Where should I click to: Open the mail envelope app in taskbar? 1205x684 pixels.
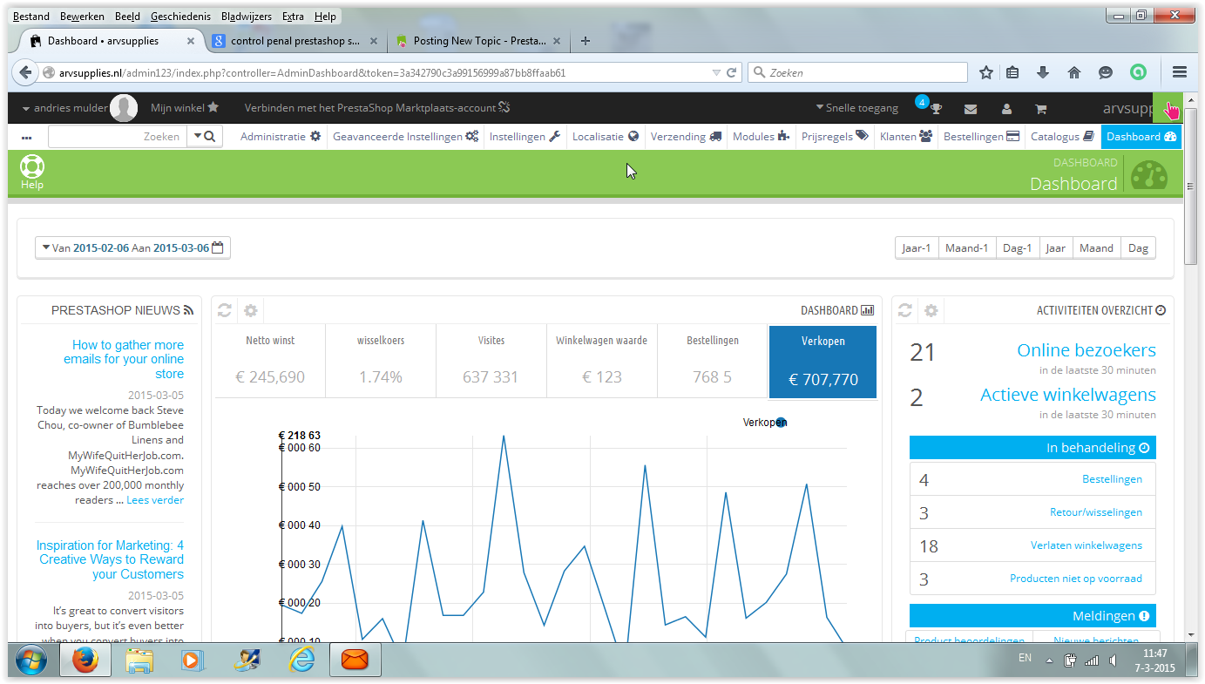(355, 661)
